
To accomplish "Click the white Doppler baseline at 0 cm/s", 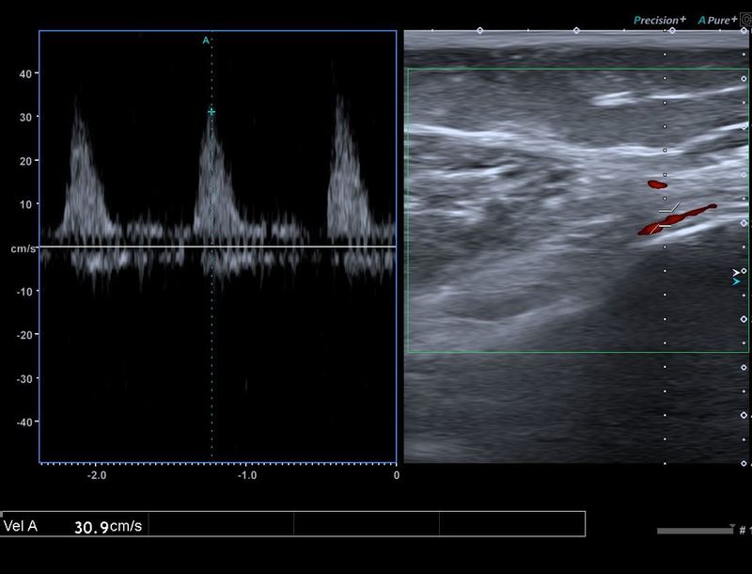I will click(x=216, y=247).
